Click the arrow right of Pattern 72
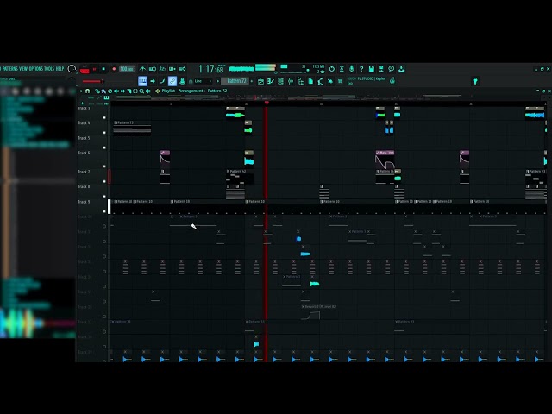Image resolution: width=552 pixels, height=414 pixels. point(252,81)
